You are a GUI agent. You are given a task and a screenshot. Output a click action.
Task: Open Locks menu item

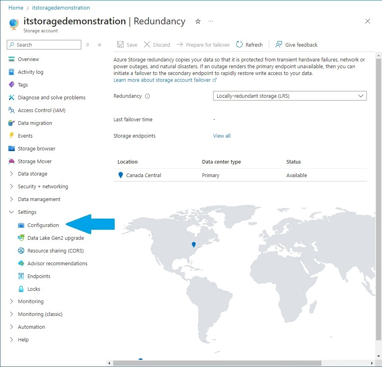click(x=33, y=289)
